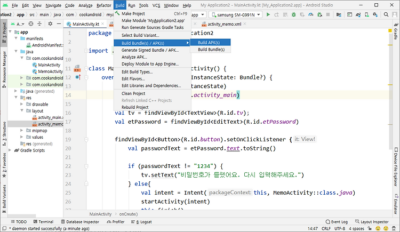Open the Logcat tool window button
Viewport: 400px width, 232px height.
[x=141, y=222]
